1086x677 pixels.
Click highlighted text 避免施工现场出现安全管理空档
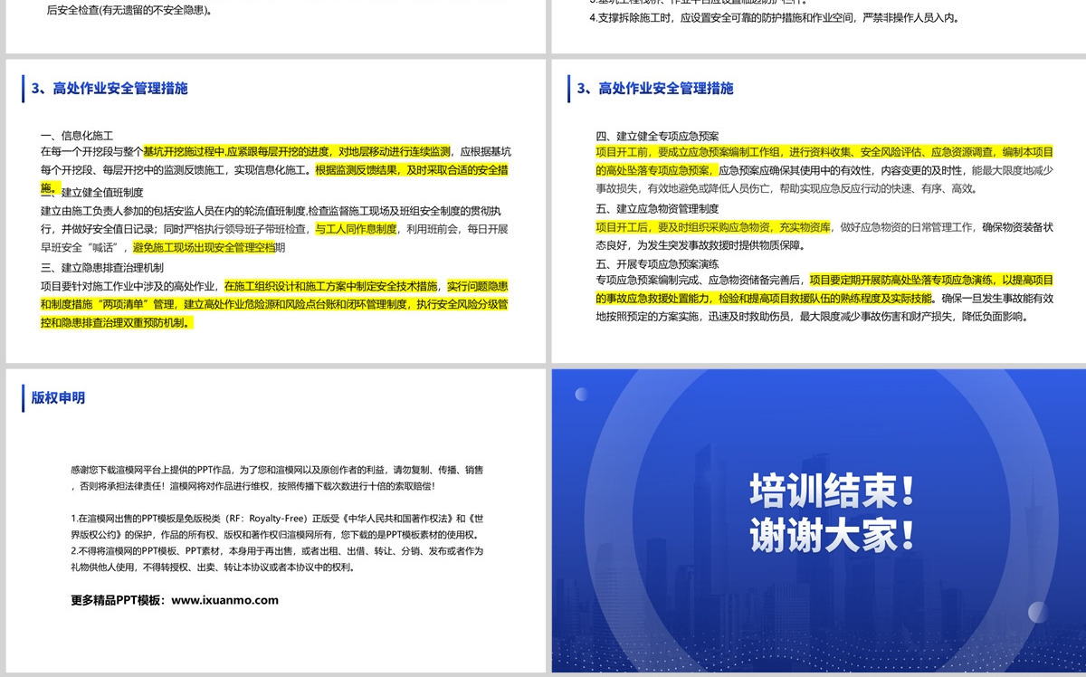click(204, 247)
